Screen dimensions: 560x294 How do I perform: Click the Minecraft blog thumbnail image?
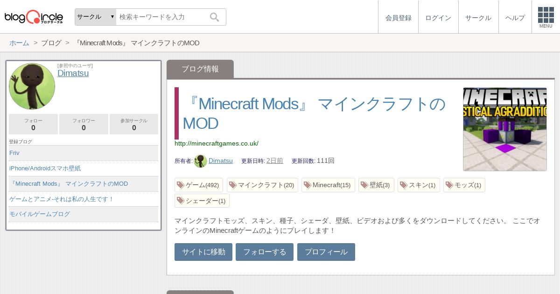(505, 129)
